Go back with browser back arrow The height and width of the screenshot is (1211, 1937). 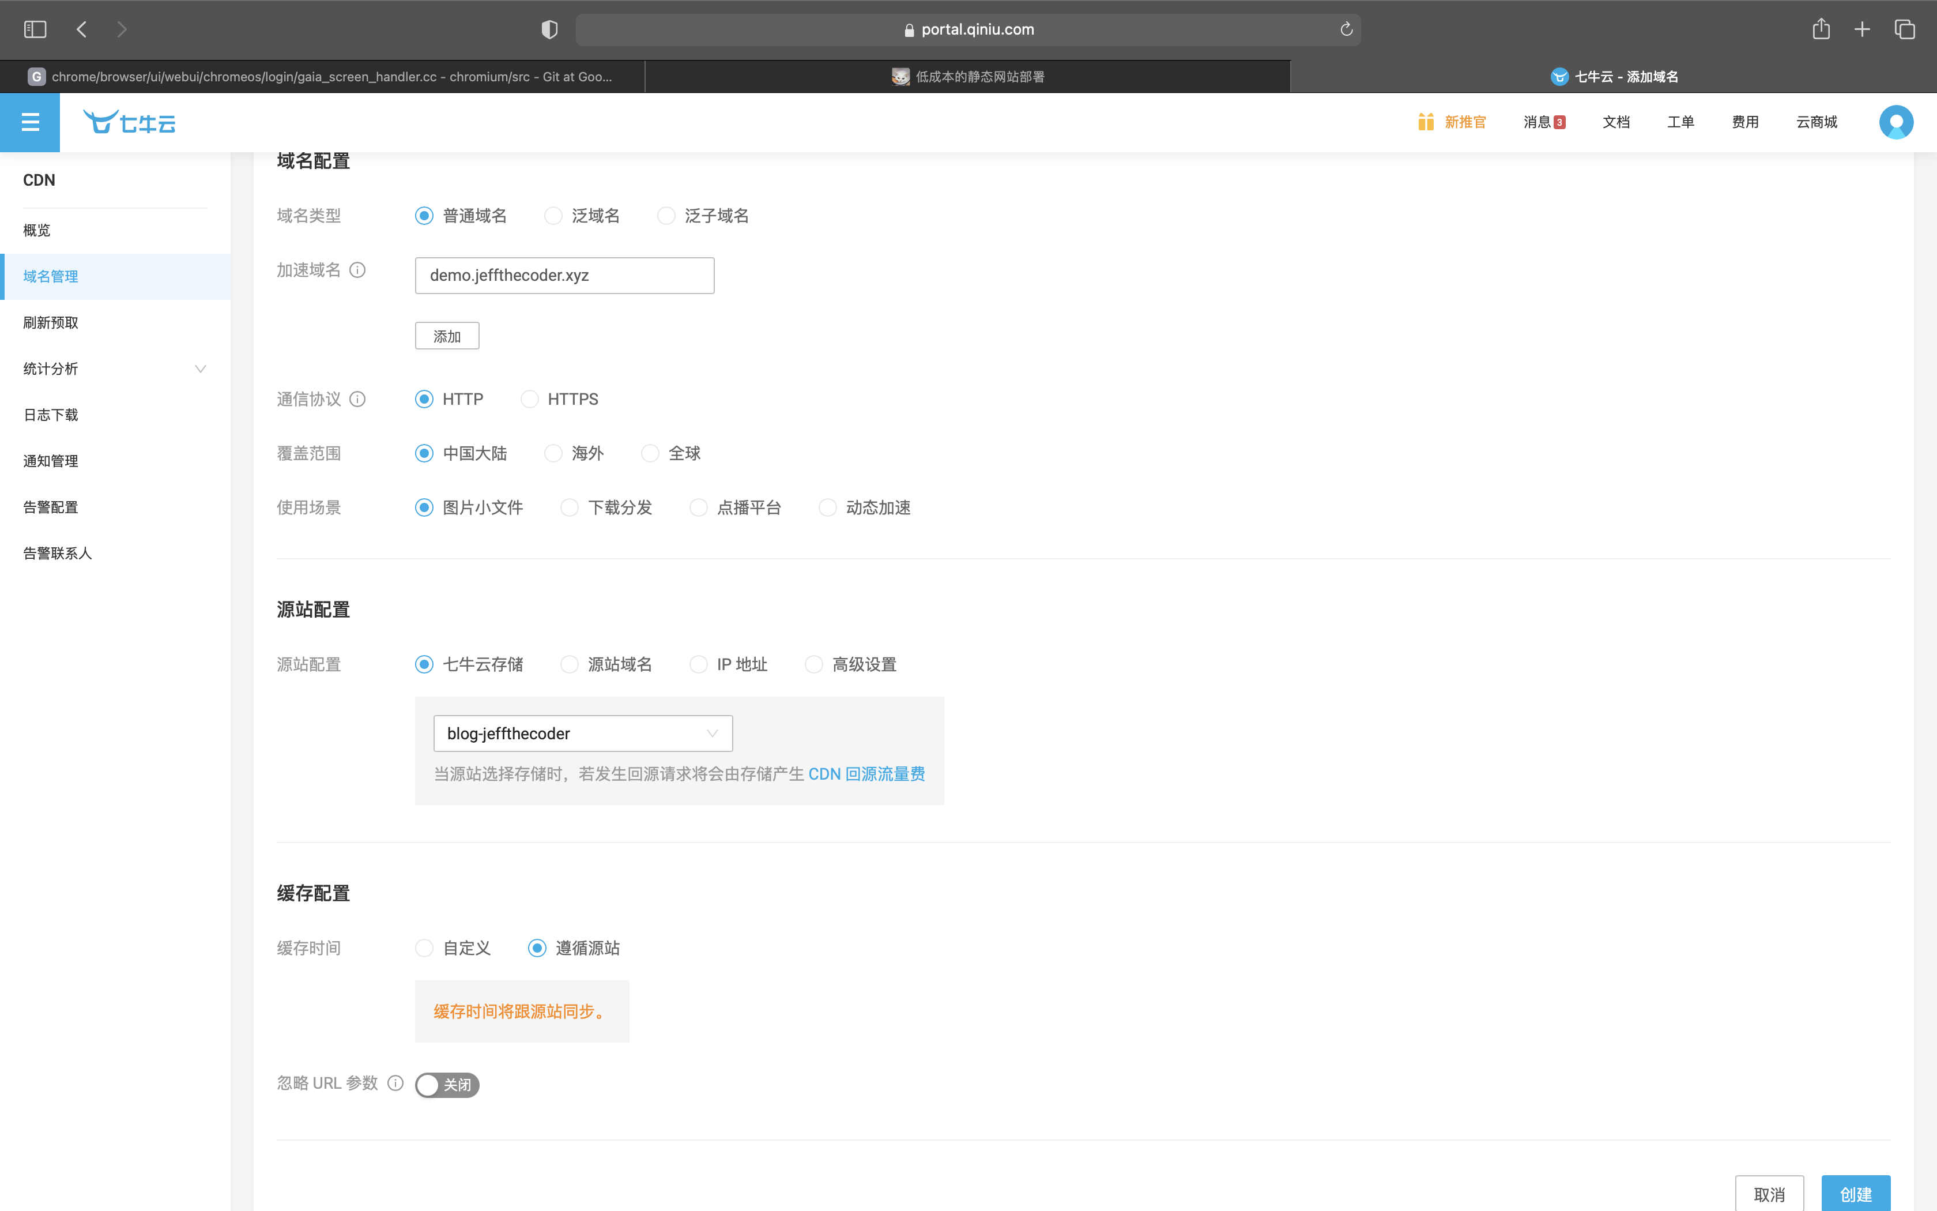point(82,29)
